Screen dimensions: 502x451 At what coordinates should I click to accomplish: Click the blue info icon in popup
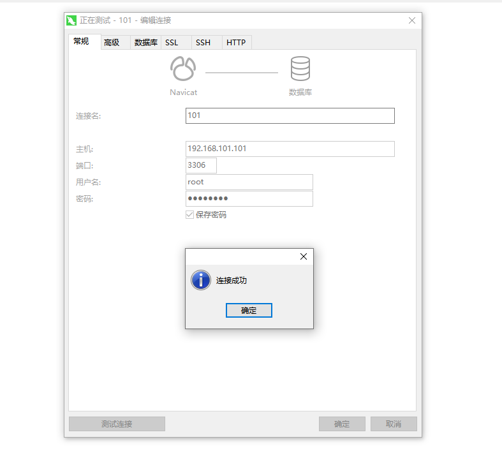(201, 280)
